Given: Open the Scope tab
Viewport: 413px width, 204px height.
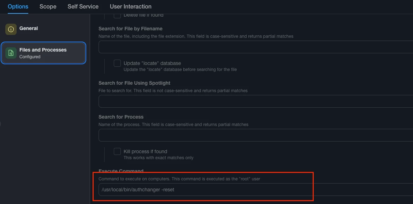Looking at the screenshot, I should pyautogui.click(x=48, y=7).
